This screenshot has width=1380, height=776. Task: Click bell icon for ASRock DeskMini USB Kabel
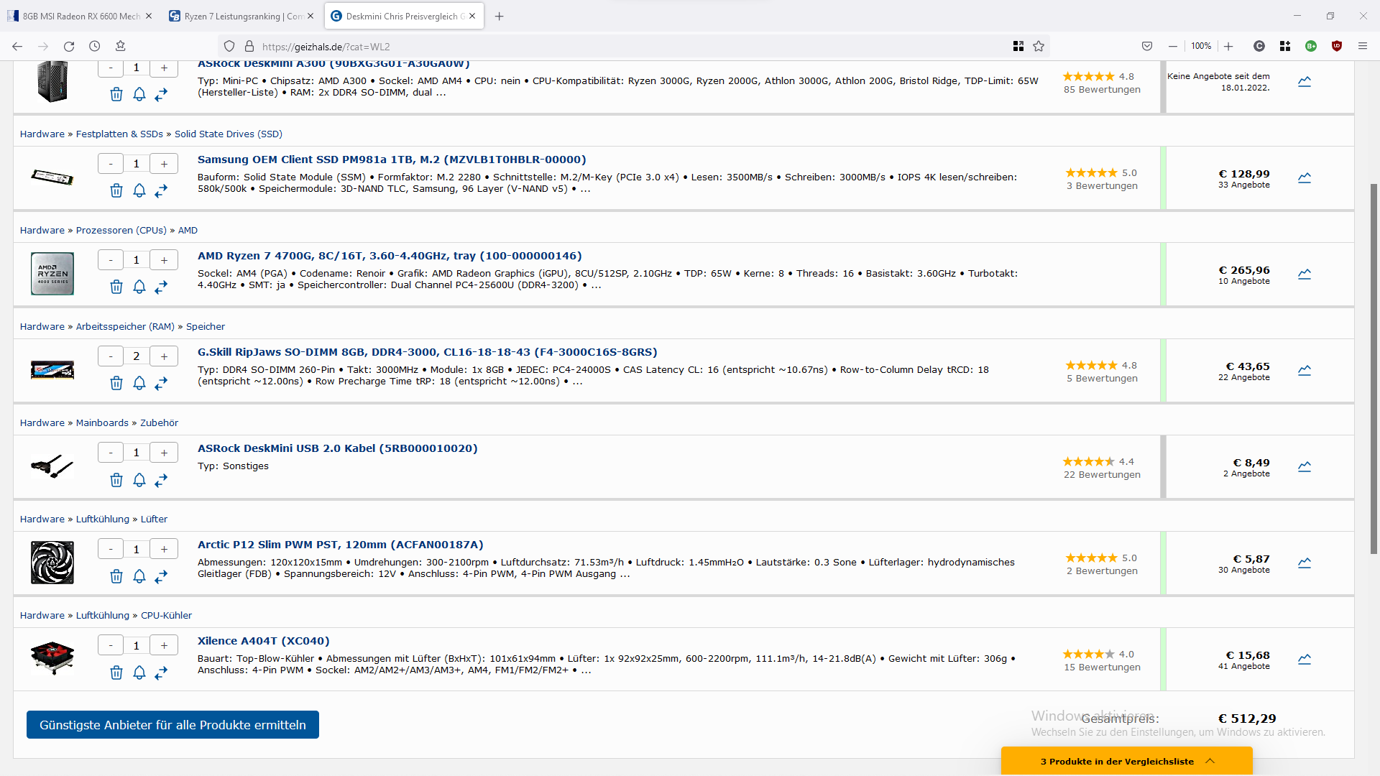(x=139, y=479)
